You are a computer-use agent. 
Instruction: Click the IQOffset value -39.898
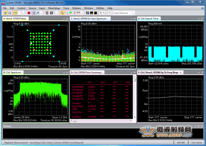point(92,117)
